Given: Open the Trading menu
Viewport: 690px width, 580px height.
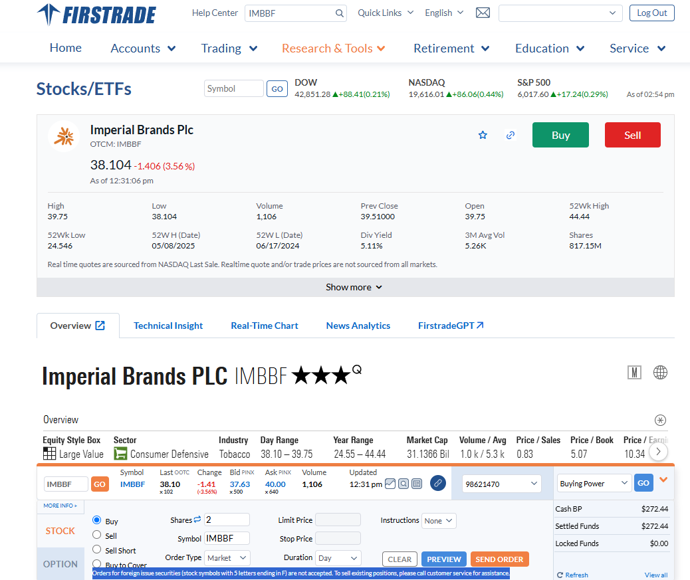Looking at the screenshot, I should (229, 48).
